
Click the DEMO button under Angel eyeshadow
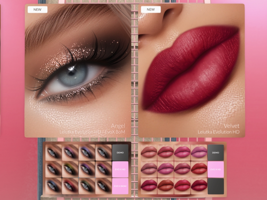[x=120, y=153]
